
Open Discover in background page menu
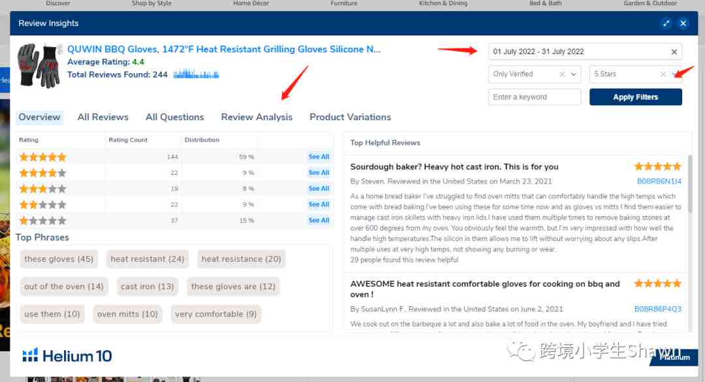[x=58, y=3]
